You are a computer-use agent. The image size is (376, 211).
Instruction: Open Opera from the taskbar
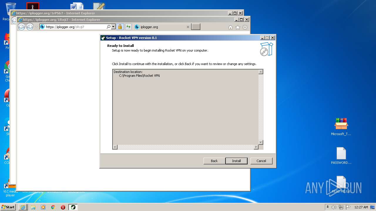pyautogui.click(x=63, y=207)
